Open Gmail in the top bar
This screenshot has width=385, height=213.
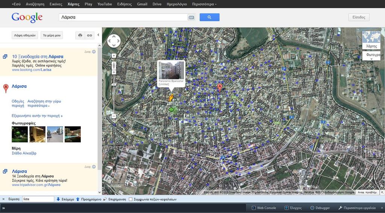[x=142, y=4]
